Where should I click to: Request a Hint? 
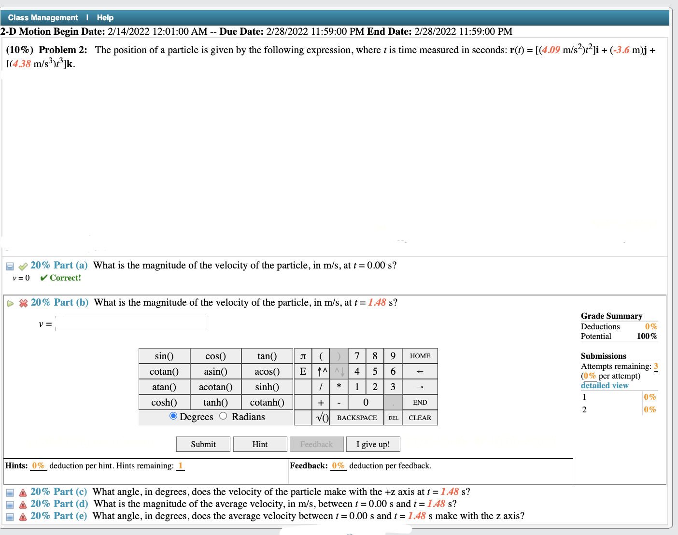point(260,444)
